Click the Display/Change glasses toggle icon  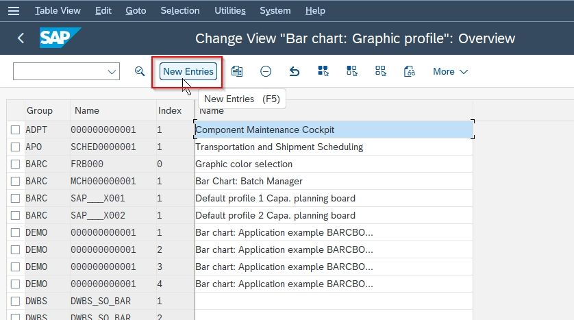pos(410,71)
